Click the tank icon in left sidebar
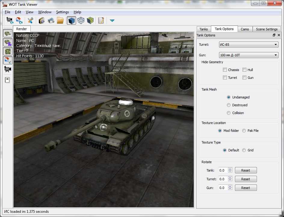284x217 pixels. (x=8, y=33)
